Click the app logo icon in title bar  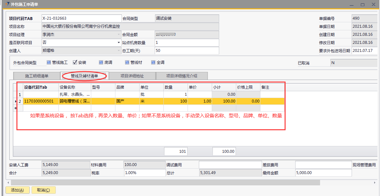pos(8,4)
